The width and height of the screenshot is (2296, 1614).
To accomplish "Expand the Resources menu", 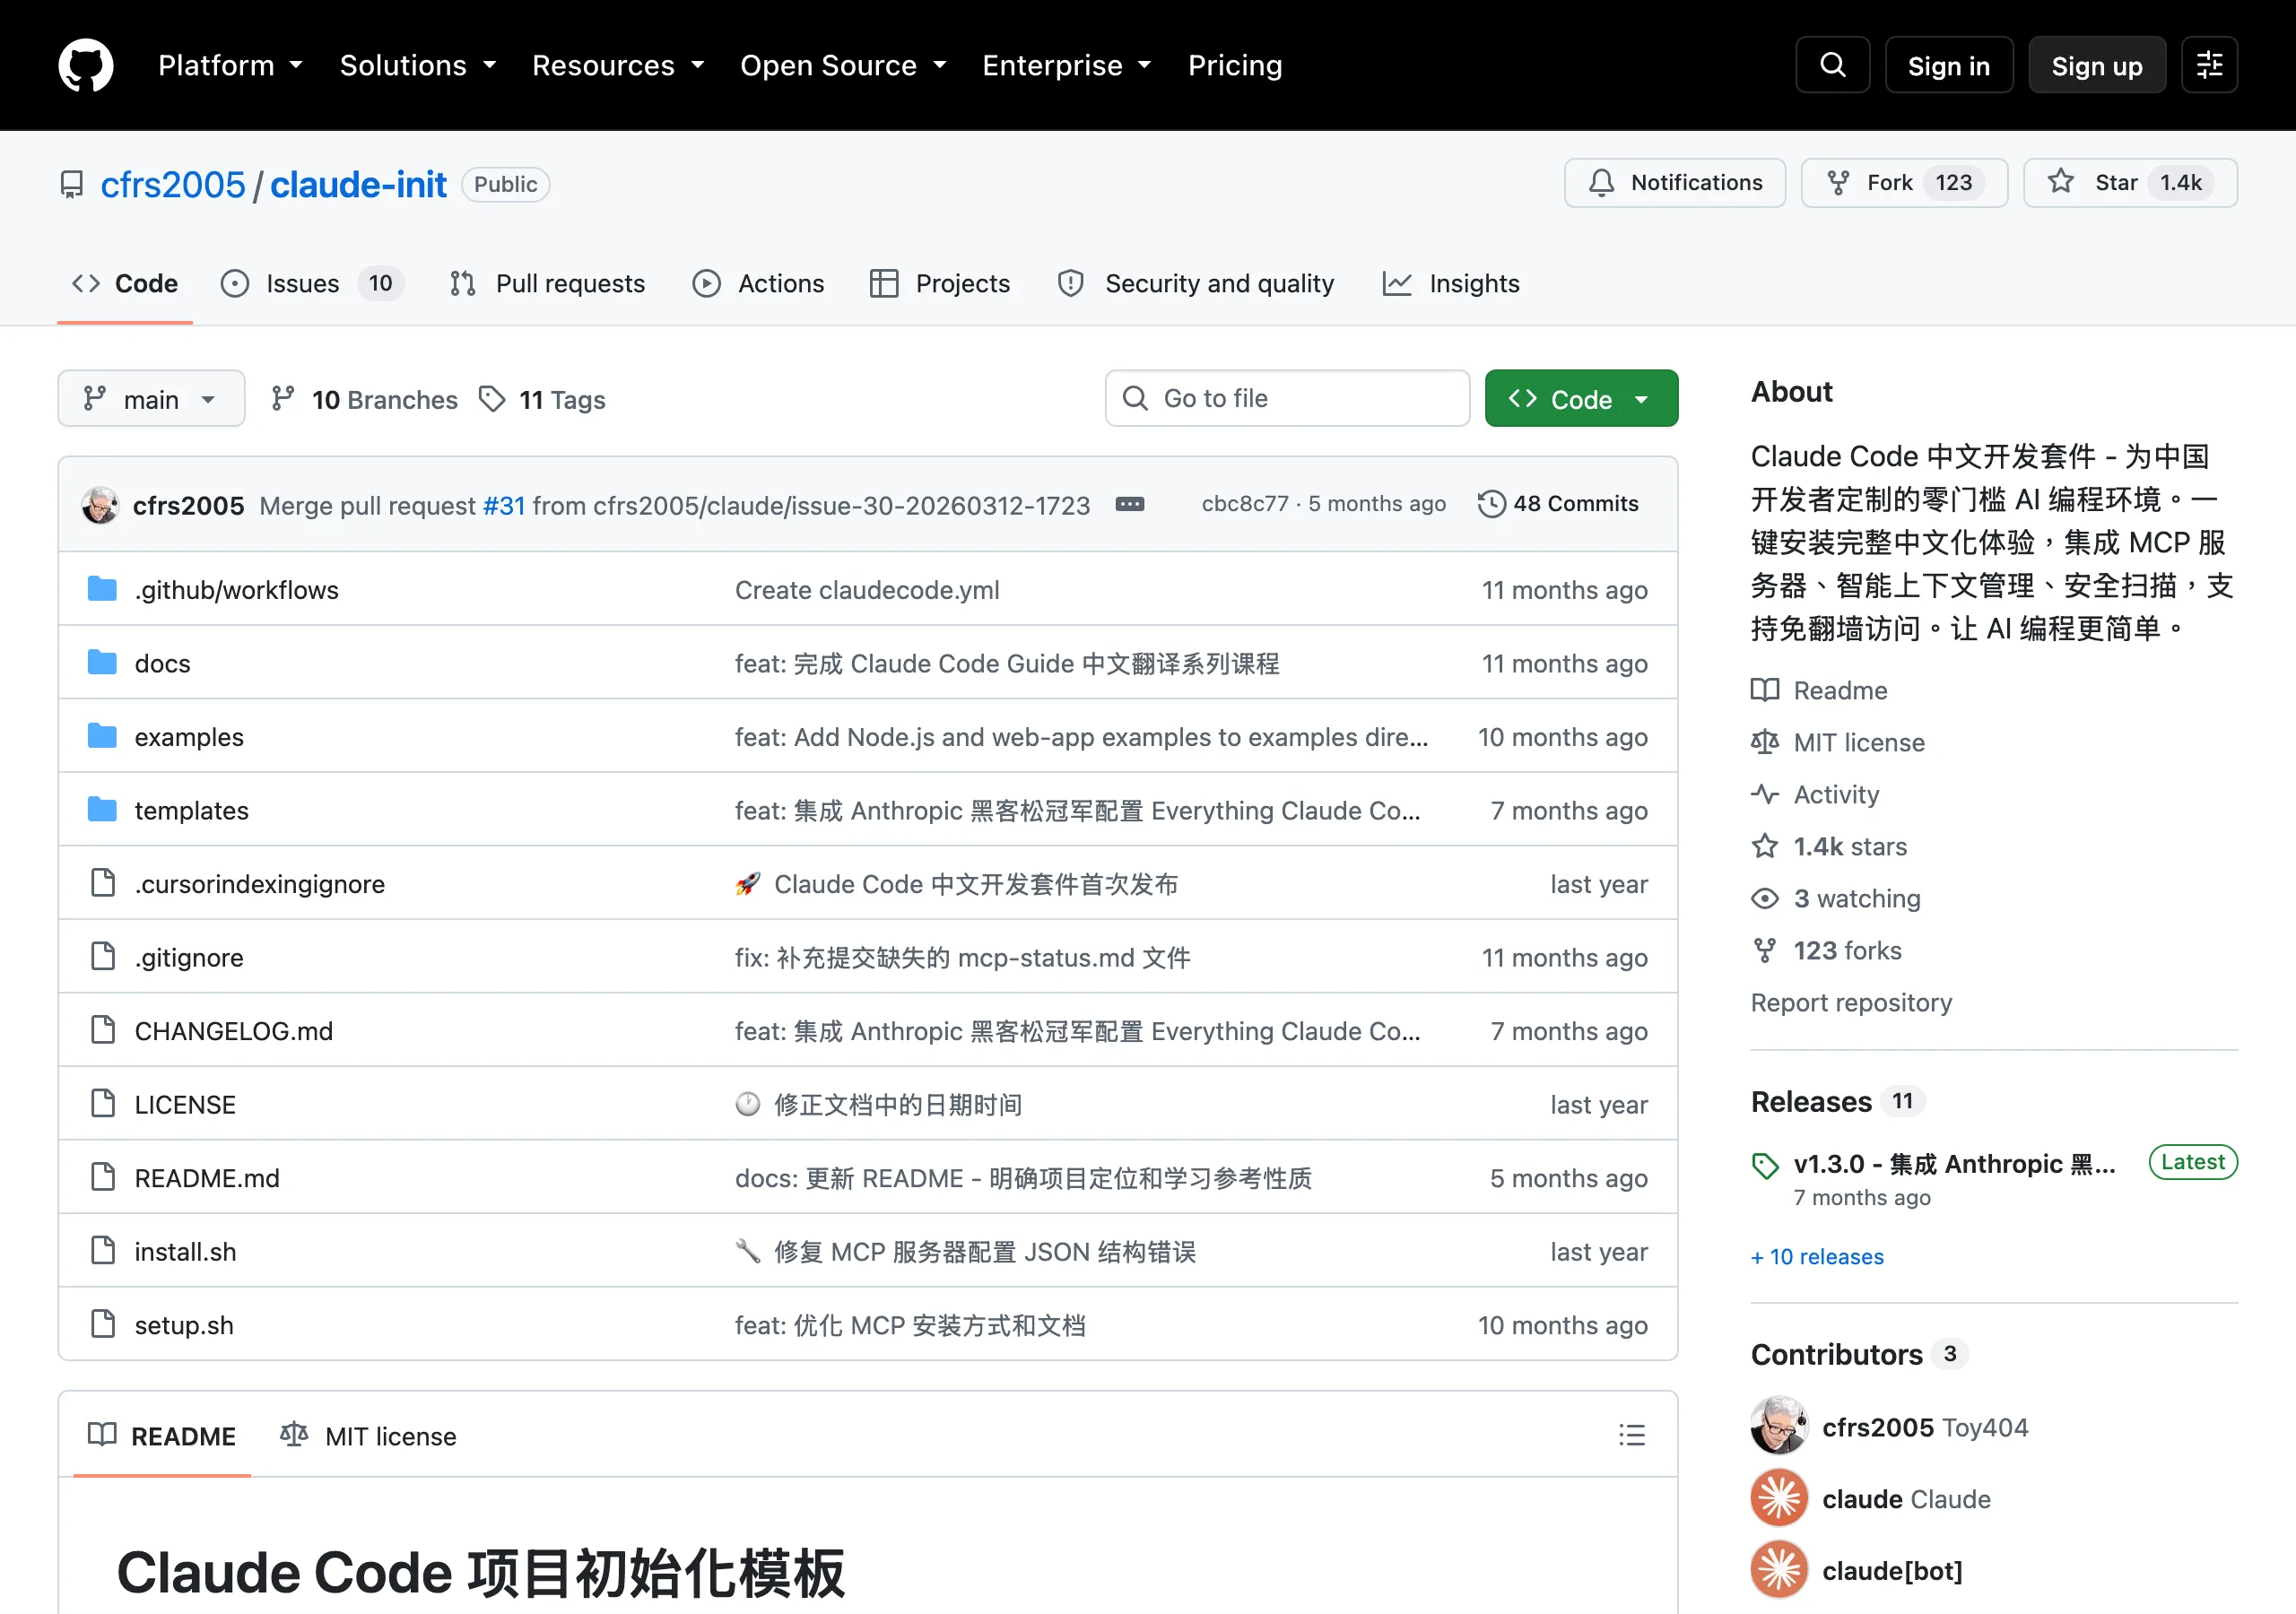I will [x=618, y=65].
